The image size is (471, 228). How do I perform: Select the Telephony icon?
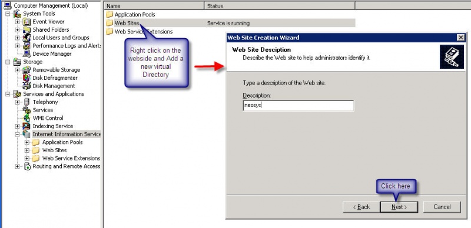click(x=26, y=102)
